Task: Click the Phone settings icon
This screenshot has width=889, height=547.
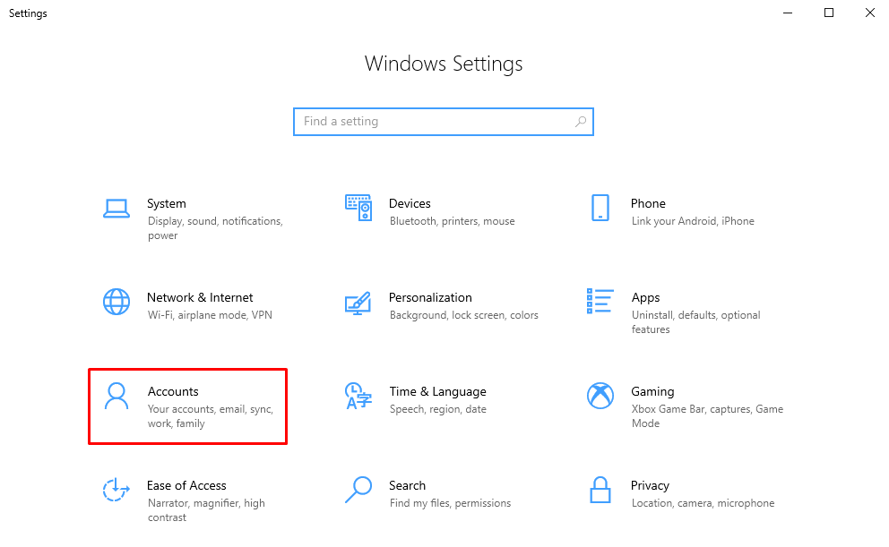Action: [600, 208]
